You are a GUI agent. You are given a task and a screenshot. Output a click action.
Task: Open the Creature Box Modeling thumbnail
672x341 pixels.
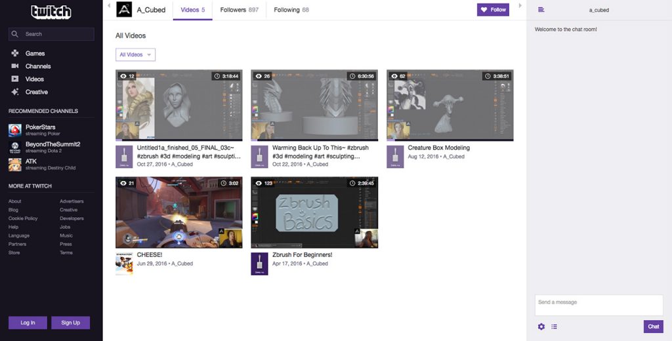[450, 106]
